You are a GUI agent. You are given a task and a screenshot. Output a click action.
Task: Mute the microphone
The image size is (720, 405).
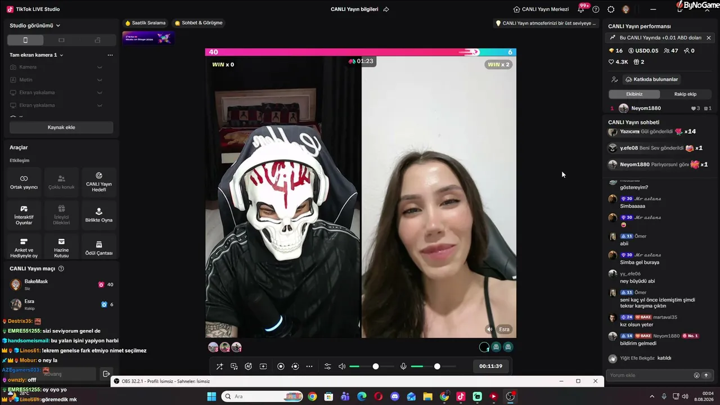[403, 367]
